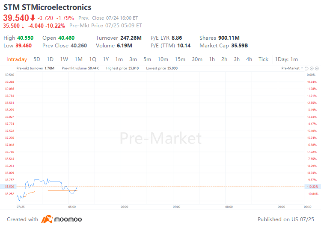This screenshot has height=228, width=321.
Task: Click the Created with moomoo text
Action: click(22, 219)
